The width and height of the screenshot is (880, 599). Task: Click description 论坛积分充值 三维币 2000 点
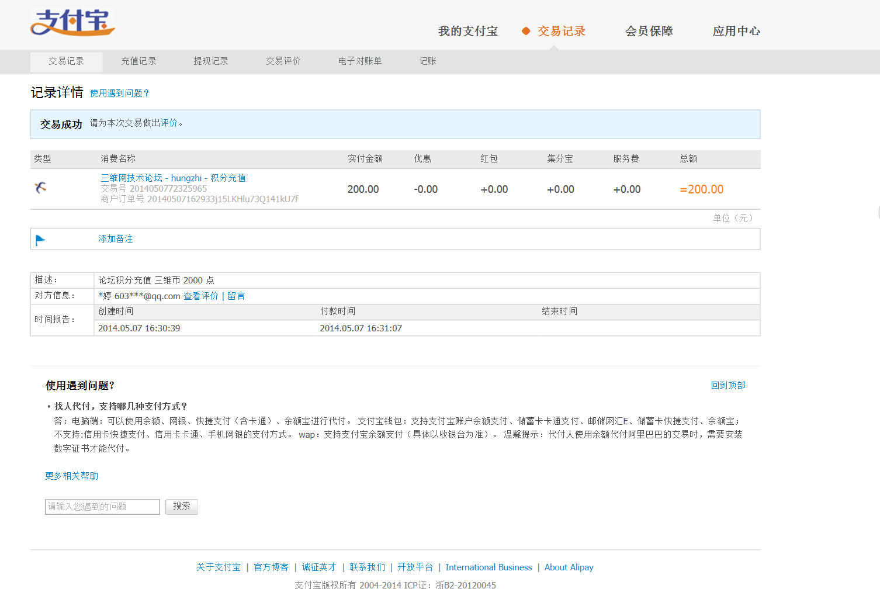coord(157,281)
